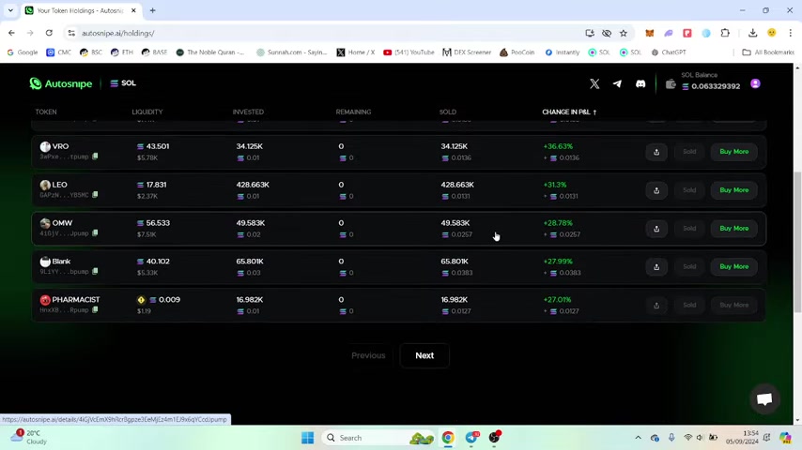Click Buy More for LEO
The height and width of the screenshot is (450, 802).
[x=734, y=190]
